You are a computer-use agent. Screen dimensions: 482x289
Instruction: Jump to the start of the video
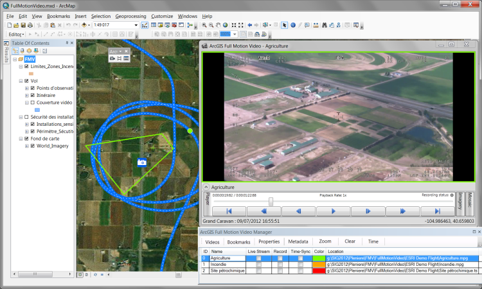(x=229, y=211)
